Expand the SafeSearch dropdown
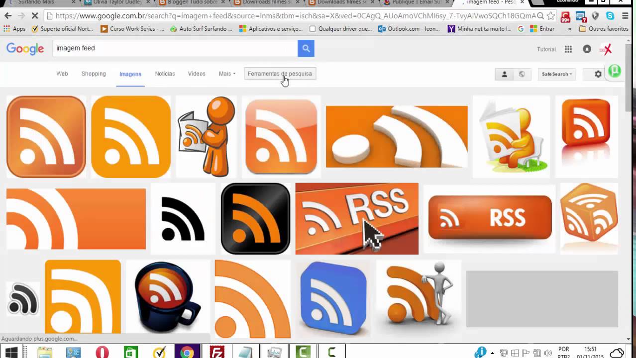 point(557,74)
